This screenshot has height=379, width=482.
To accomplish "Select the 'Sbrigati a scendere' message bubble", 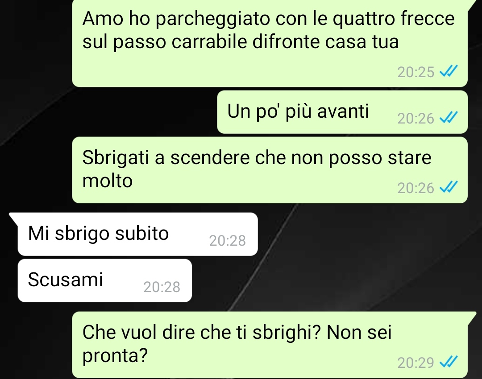I will tap(270, 170).
